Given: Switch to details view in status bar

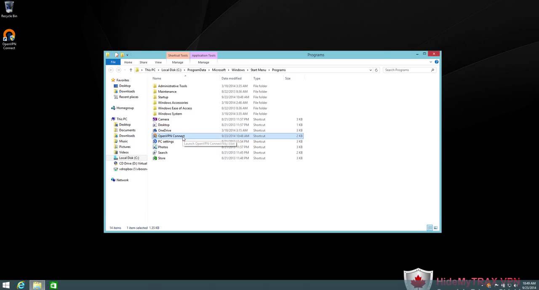Looking at the screenshot, I should pyautogui.click(x=430, y=228).
